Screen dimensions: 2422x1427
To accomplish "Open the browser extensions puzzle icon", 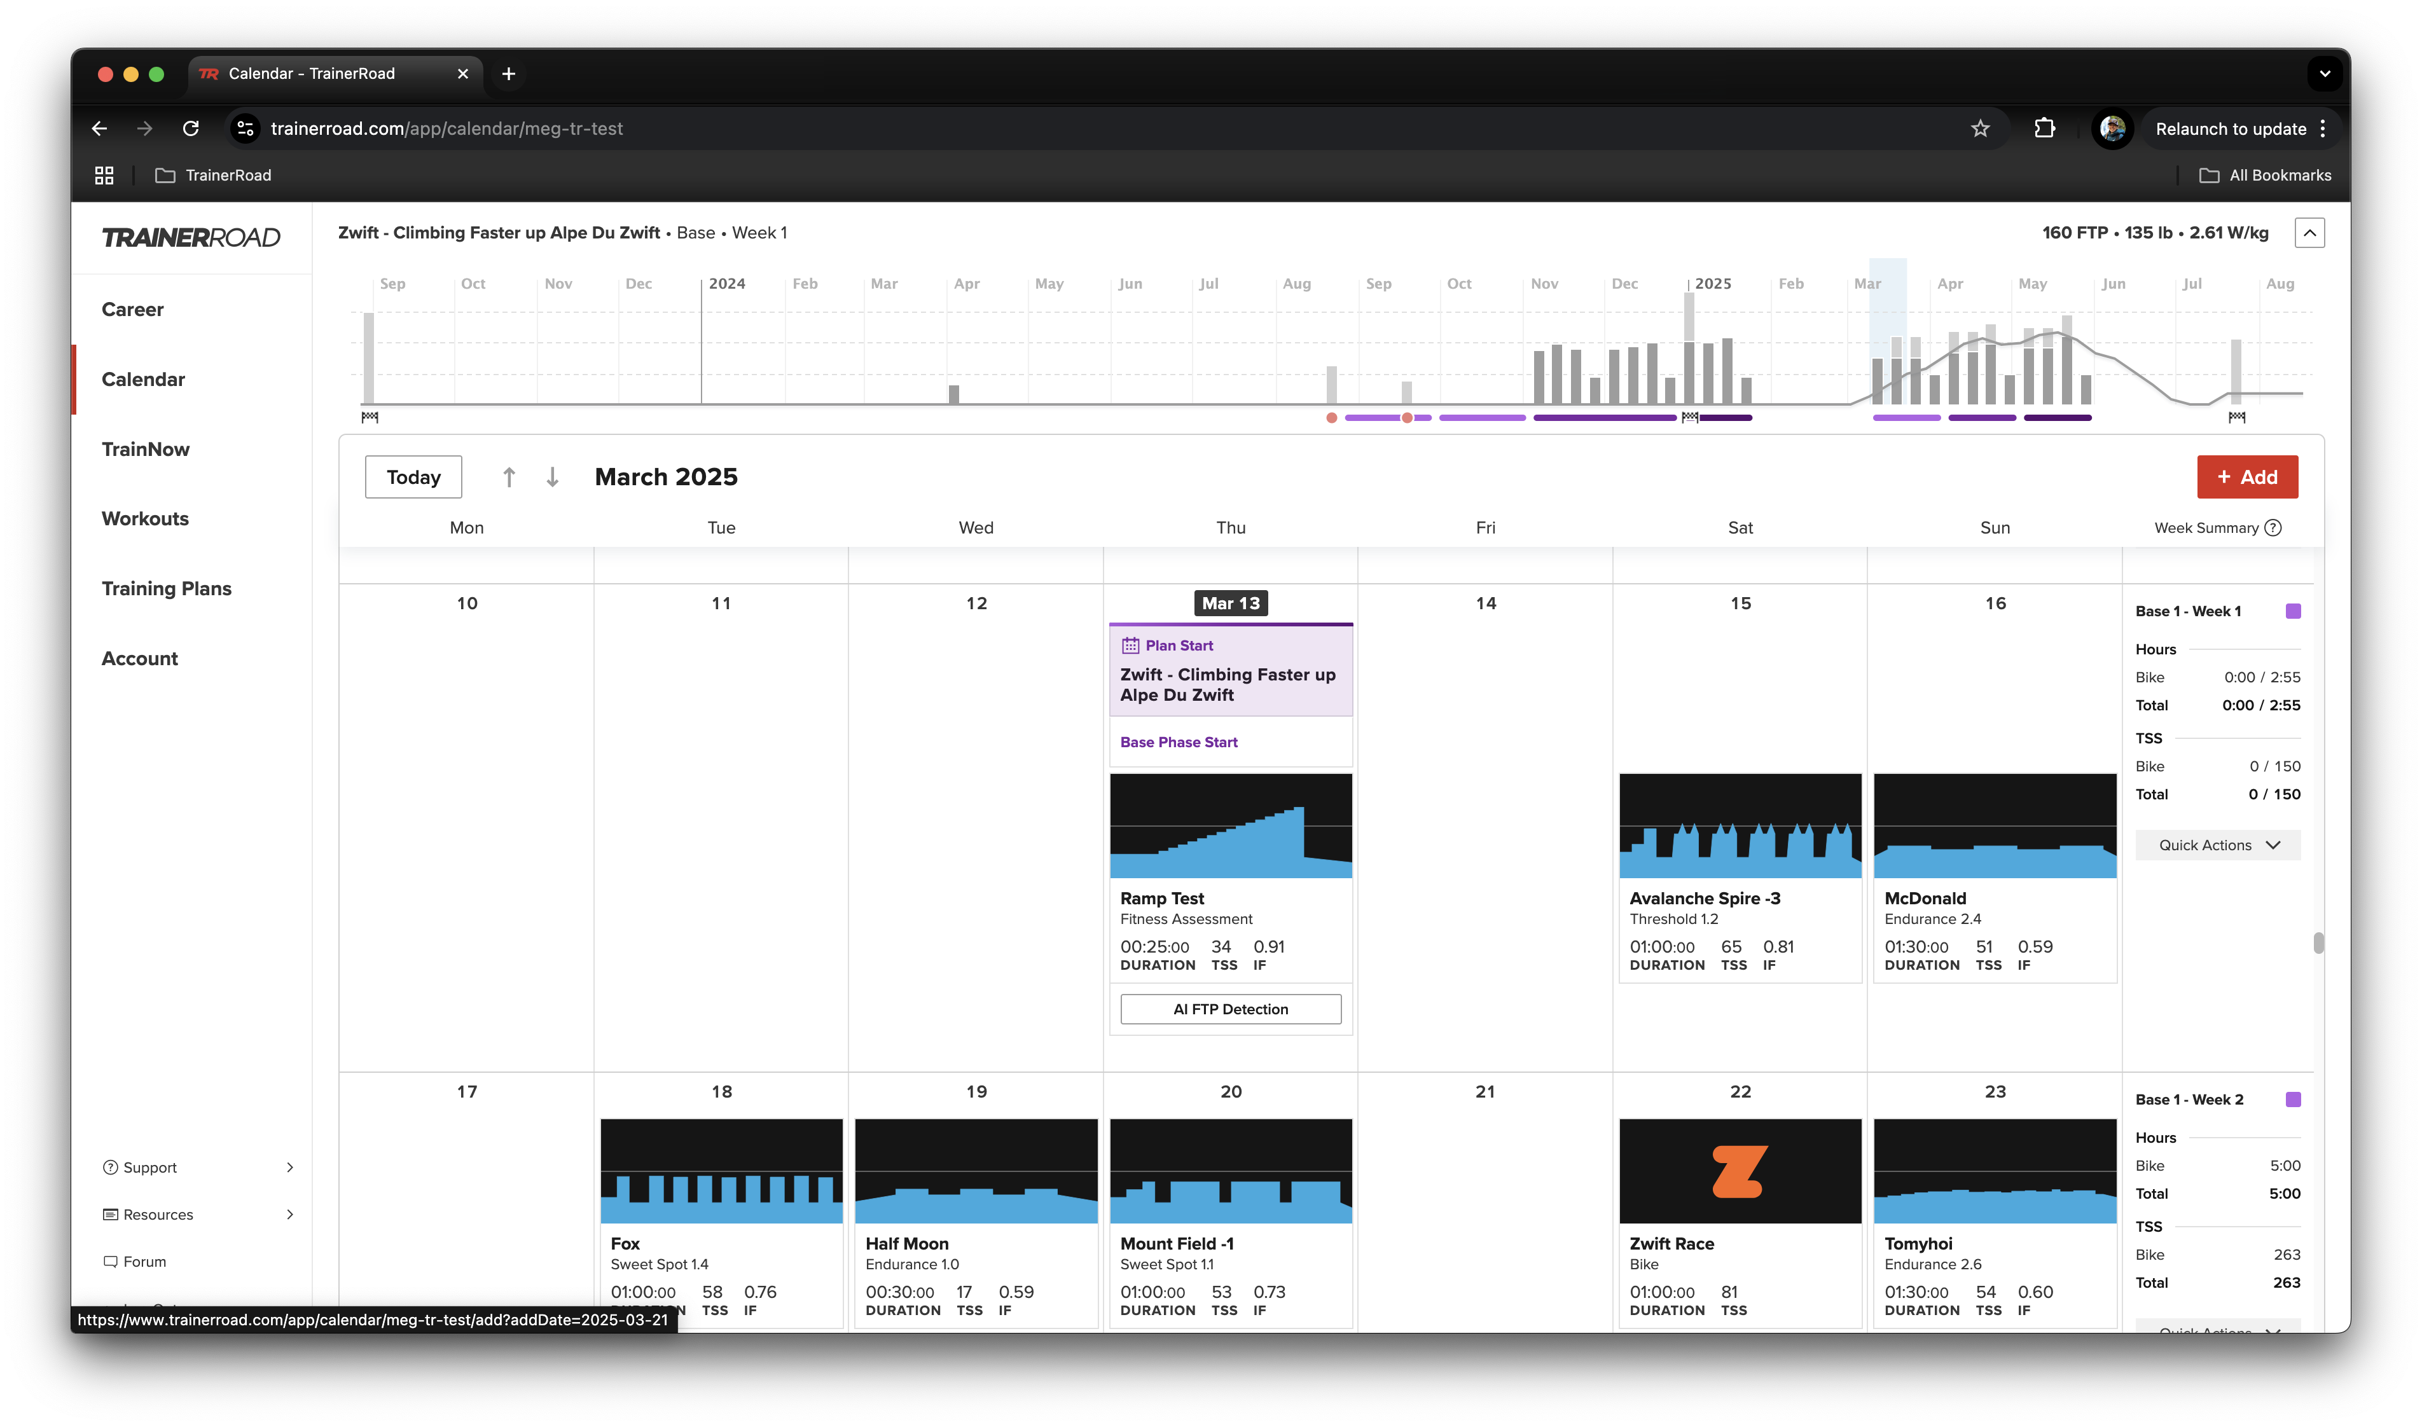I will pyautogui.click(x=2044, y=129).
